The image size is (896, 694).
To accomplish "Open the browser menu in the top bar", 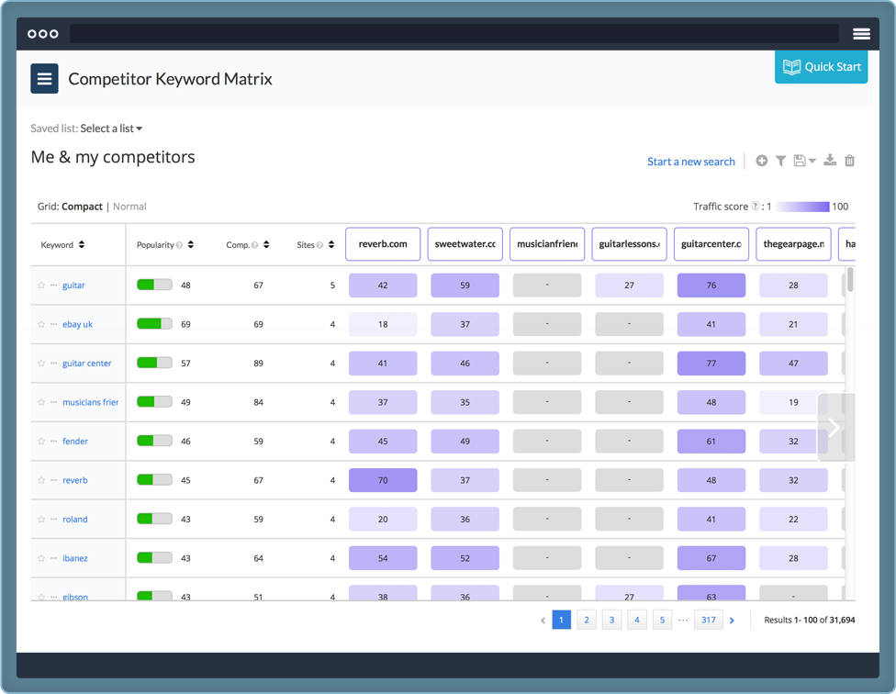I will pyautogui.click(x=861, y=34).
